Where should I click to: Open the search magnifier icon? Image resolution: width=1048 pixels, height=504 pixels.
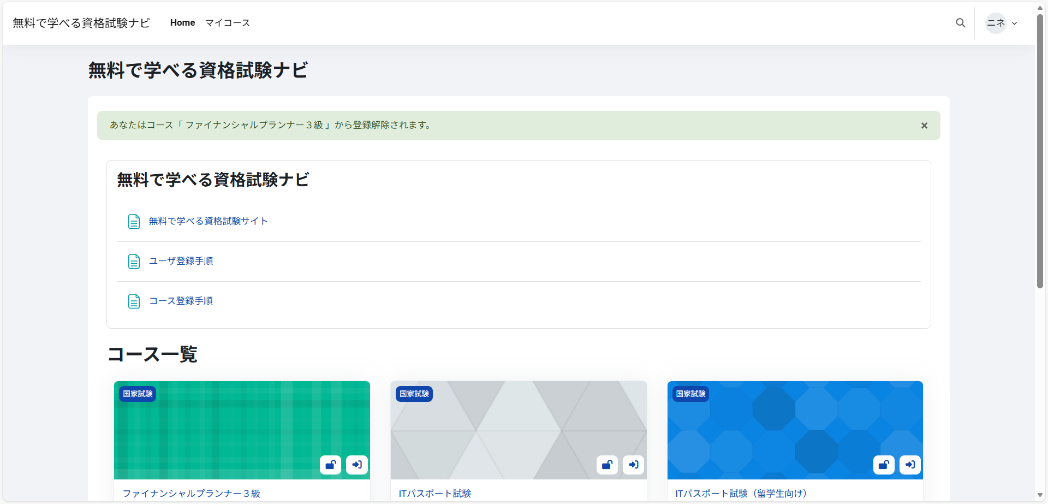pyautogui.click(x=960, y=23)
